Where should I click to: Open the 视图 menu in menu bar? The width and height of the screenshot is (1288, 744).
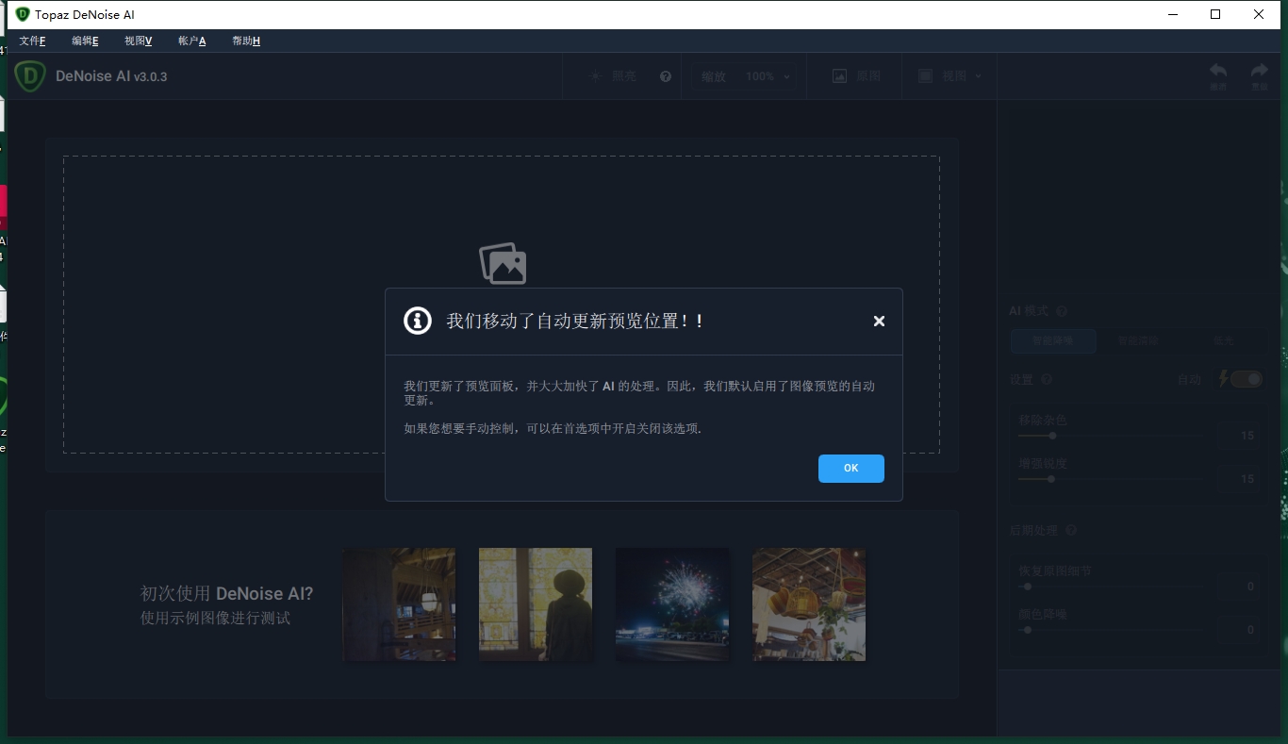[x=138, y=41]
